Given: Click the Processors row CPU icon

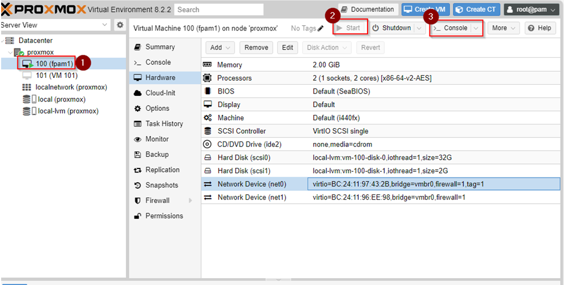Looking at the screenshot, I should click(207, 78).
